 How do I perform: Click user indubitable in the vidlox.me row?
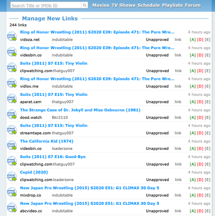[x=62, y=86]
